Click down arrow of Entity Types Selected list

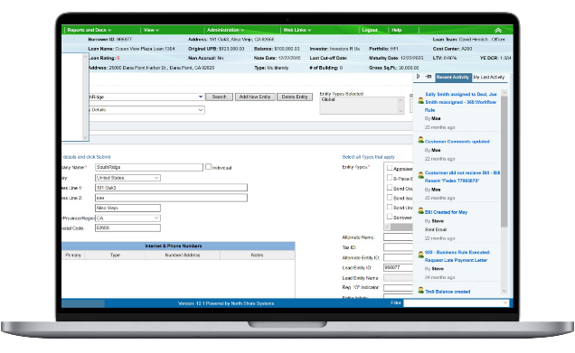coord(401,110)
